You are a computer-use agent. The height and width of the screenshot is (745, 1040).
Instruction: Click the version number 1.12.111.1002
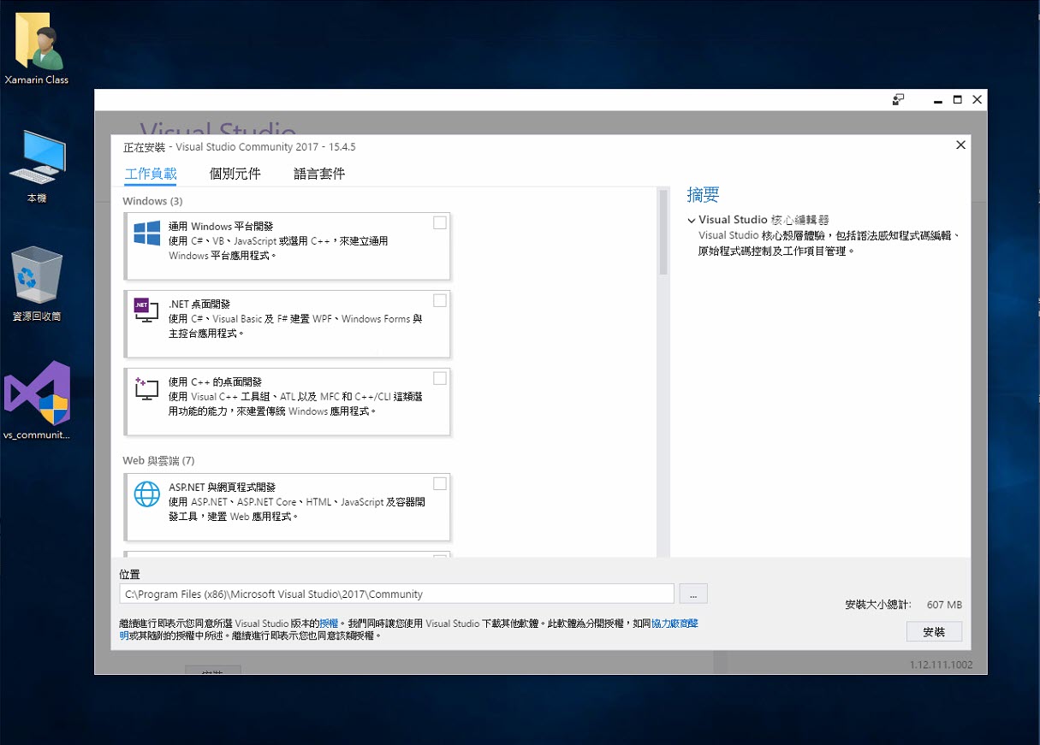[x=941, y=665]
